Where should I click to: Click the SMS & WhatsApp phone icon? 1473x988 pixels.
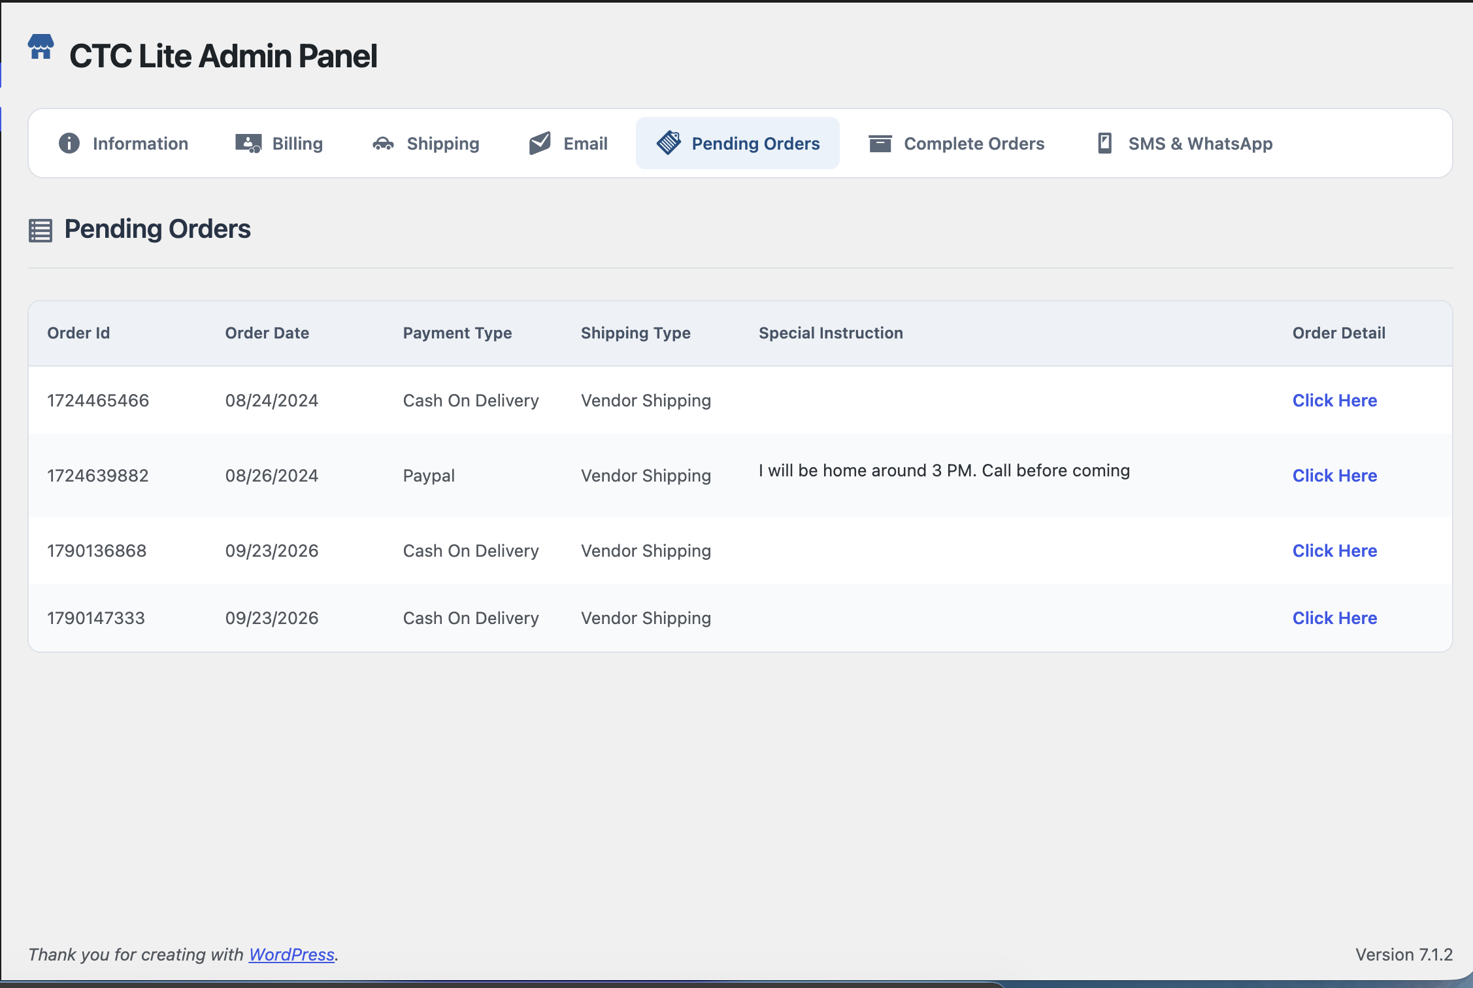coord(1105,143)
